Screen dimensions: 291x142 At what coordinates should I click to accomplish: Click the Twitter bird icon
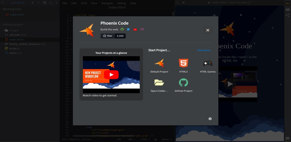tap(128, 29)
